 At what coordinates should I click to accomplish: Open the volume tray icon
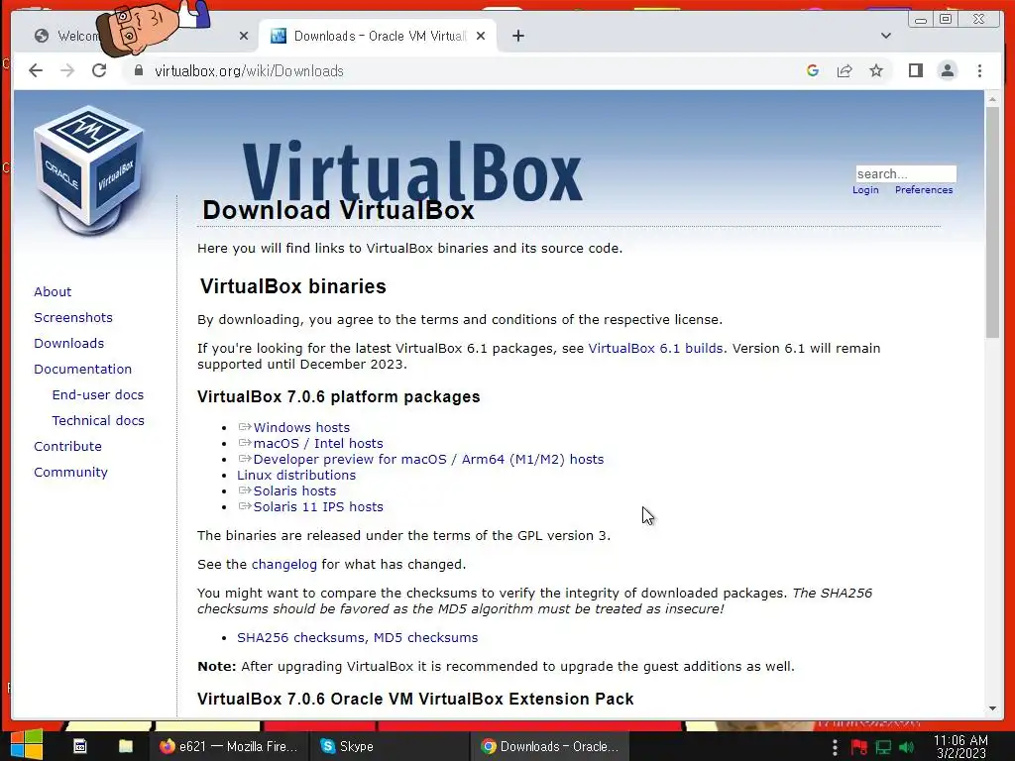[x=907, y=747]
